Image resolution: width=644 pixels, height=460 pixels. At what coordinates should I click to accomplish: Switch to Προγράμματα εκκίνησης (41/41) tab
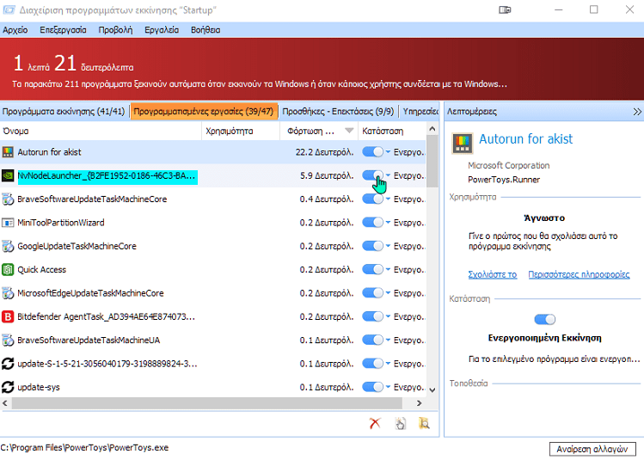click(x=64, y=111)
